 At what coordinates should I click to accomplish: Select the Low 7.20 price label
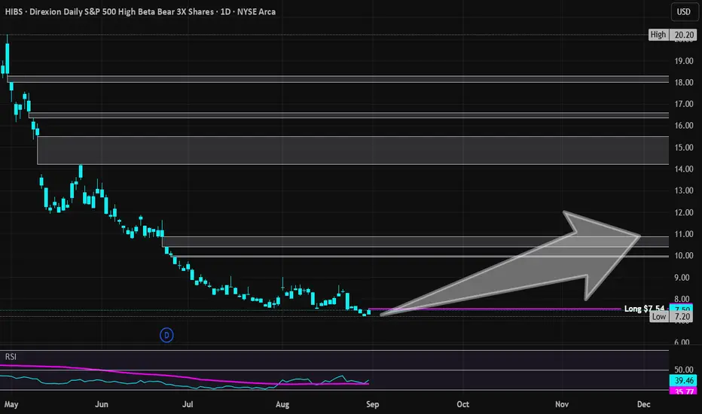click(x=673, y=316)
